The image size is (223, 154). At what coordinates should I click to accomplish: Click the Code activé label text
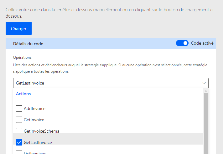[202, 43]
